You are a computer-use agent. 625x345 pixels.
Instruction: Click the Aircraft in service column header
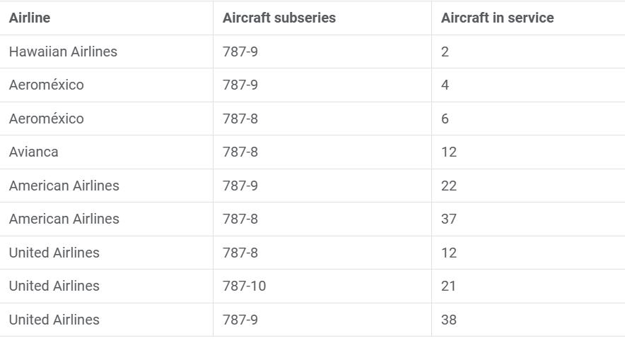tap(497, 18)
